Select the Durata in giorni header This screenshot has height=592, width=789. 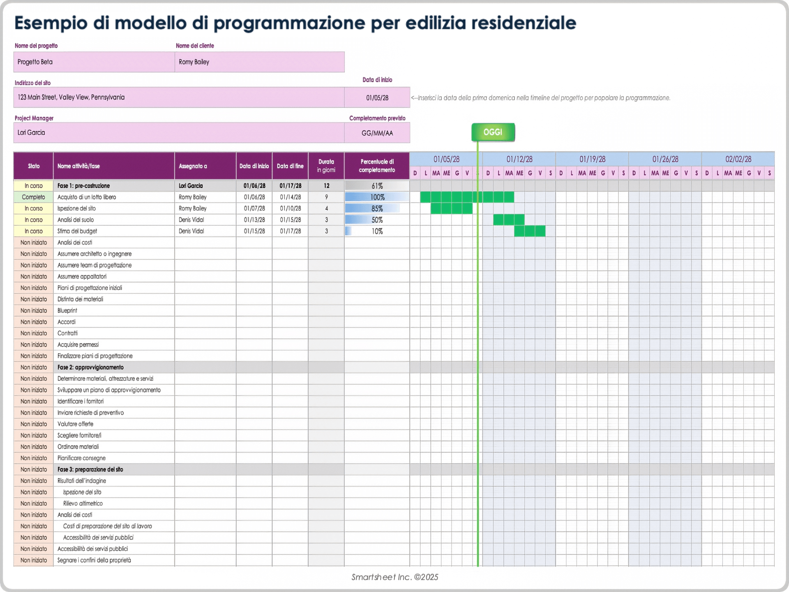click(326, 166)
